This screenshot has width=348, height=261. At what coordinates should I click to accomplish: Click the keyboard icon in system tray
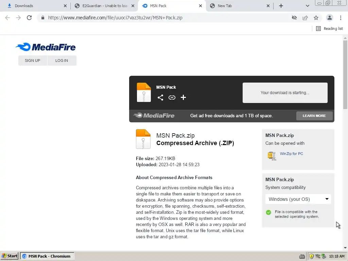(302, 257)
